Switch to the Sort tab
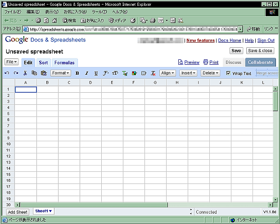Viewport: 280px width, 224px height. pyautogui.click(x=43, y=63)
